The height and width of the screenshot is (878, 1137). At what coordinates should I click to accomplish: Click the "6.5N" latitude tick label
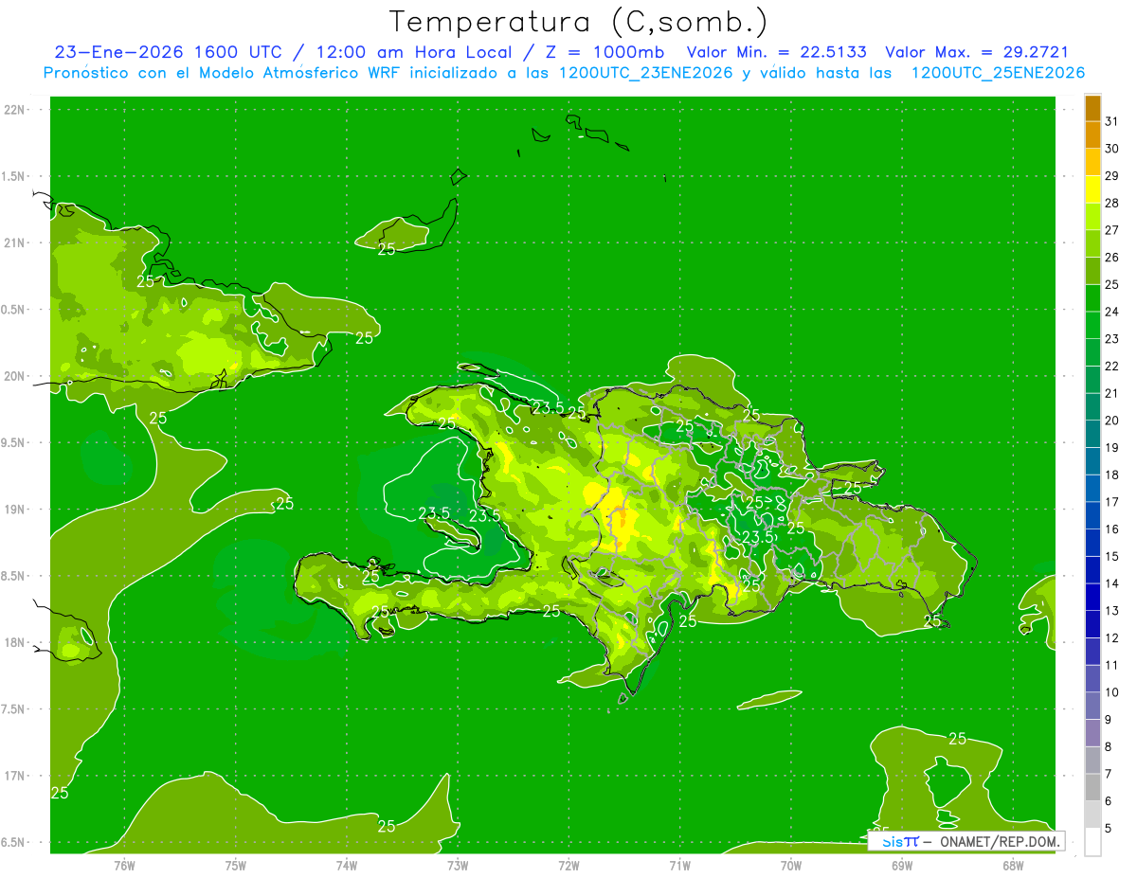point(13,843)
